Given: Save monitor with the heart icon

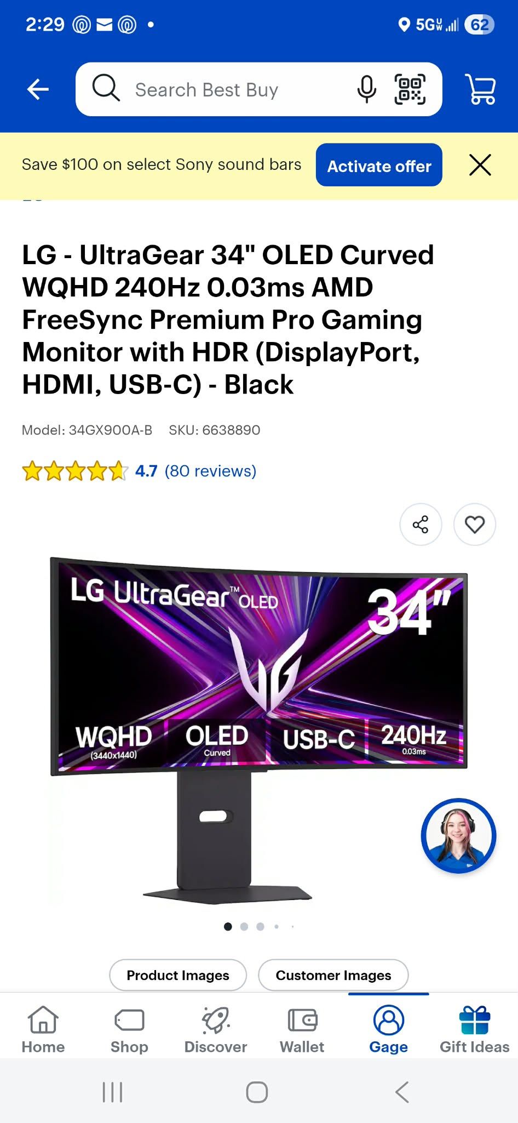Looking at the screenshot, I should (x=475, y=525).
